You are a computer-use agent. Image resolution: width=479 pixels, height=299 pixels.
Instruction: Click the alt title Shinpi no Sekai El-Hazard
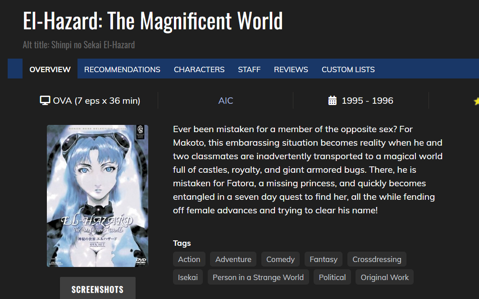point(78,45)
